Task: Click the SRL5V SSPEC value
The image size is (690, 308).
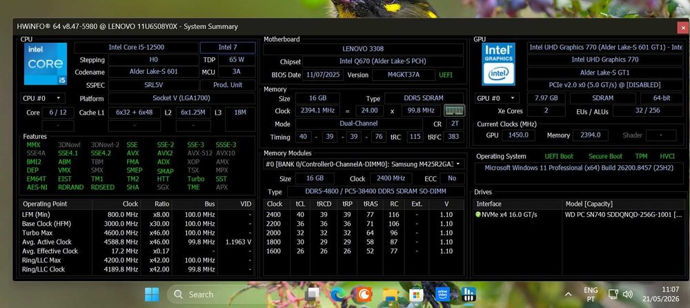Action: pos(153,85)
